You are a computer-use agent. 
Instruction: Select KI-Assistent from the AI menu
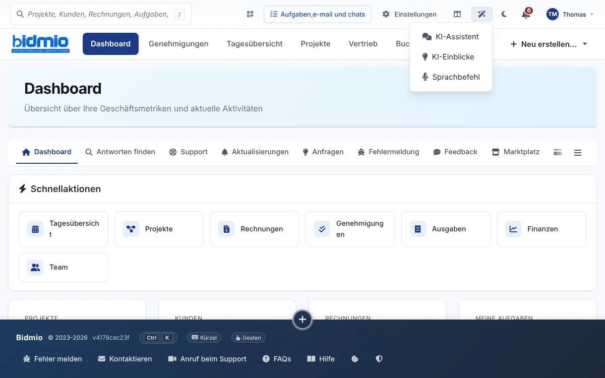[451, 37]
